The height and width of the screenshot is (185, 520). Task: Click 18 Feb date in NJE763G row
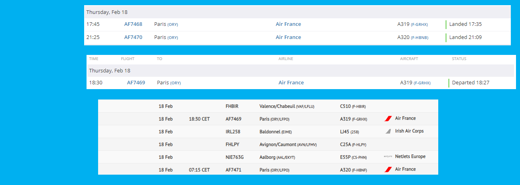(x=165, y=157)
